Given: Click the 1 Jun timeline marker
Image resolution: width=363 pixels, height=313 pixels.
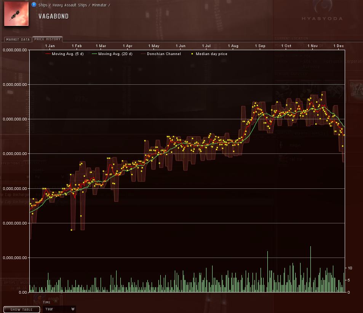Looking at the screenshot, I should [180, 46].
